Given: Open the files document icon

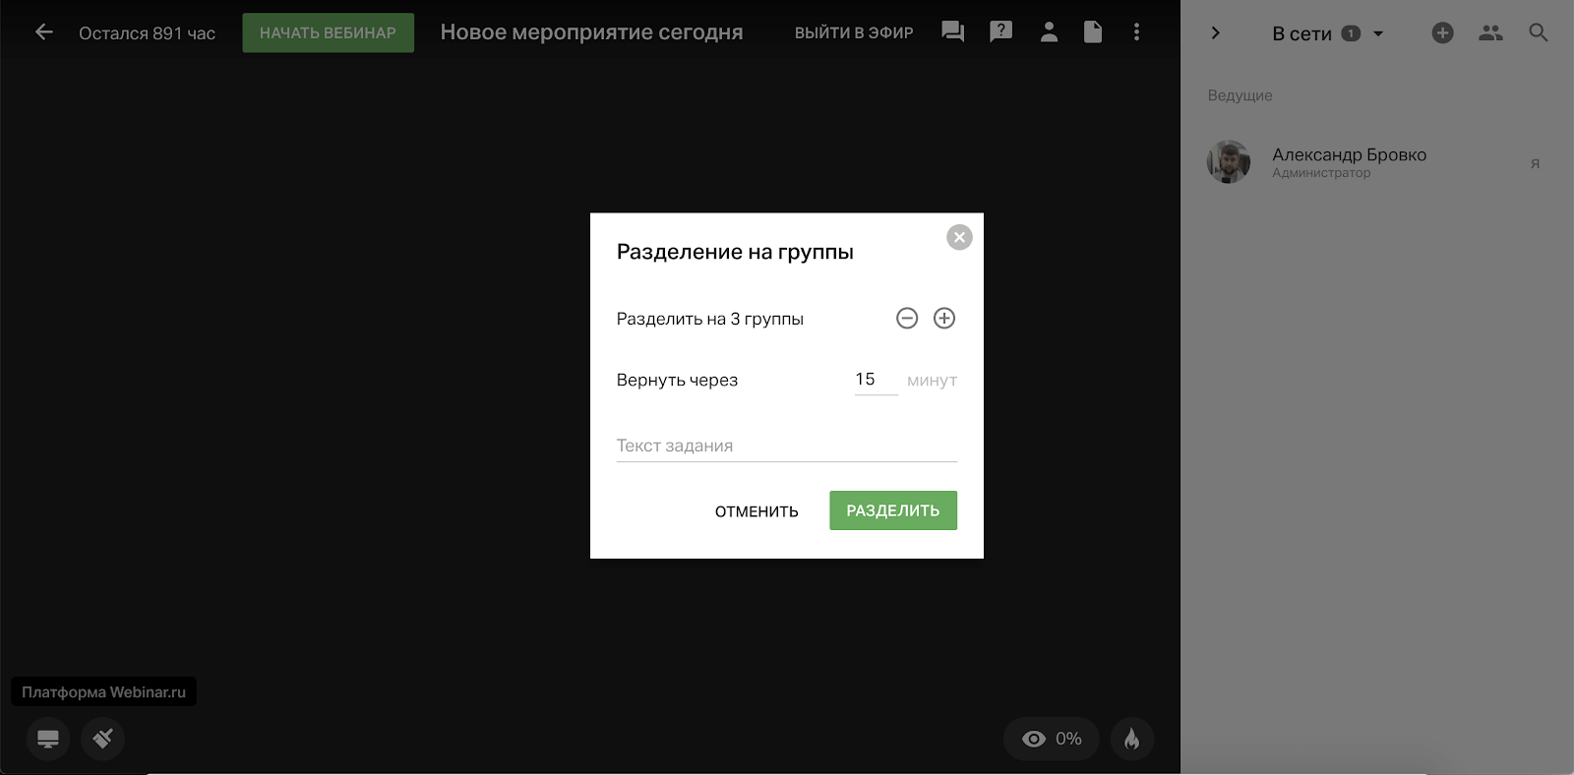Looking at the screenshot, I should (1093, 32).
